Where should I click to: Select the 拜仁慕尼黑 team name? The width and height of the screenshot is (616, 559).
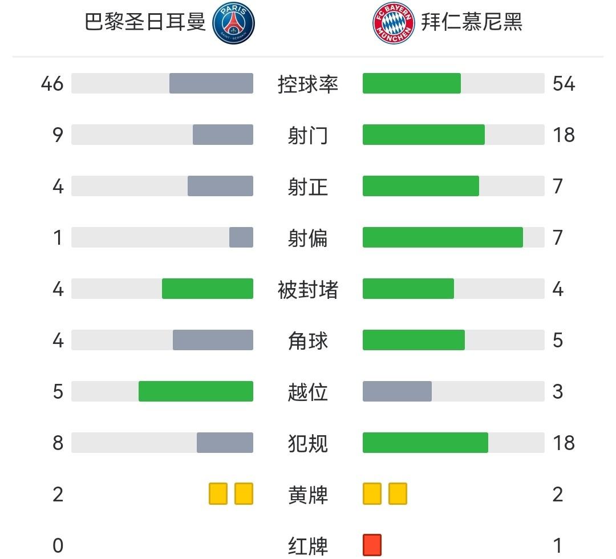coord(472,23)
